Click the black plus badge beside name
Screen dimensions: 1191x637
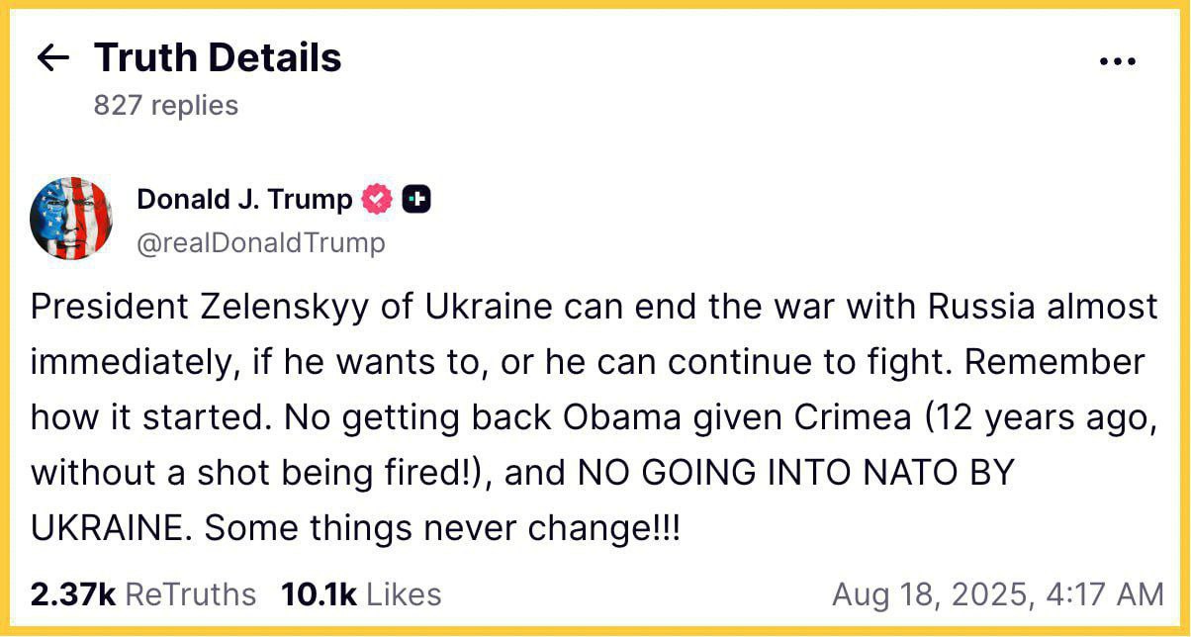coord(416,200)
